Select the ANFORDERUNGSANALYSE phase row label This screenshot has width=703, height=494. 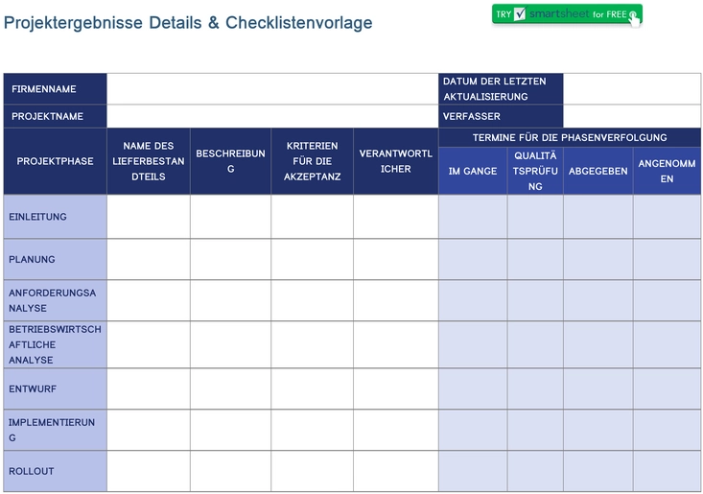55,300
